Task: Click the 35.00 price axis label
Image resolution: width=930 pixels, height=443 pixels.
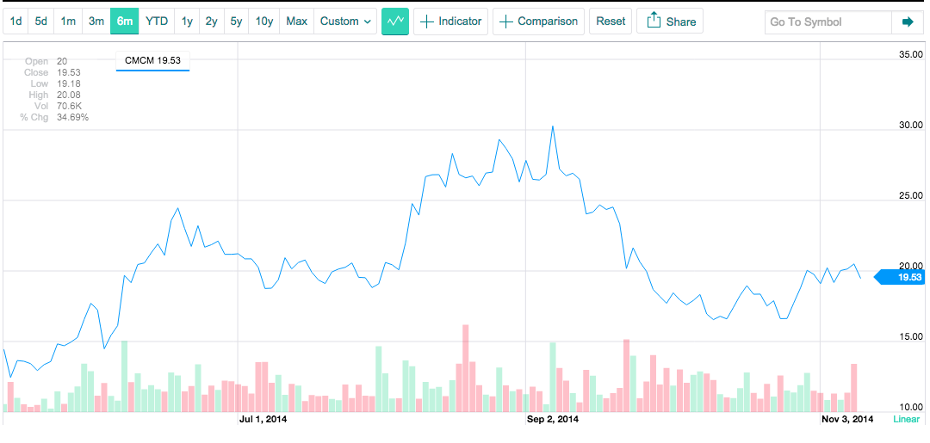Action: pyautogui.click(x=912, y=54)
